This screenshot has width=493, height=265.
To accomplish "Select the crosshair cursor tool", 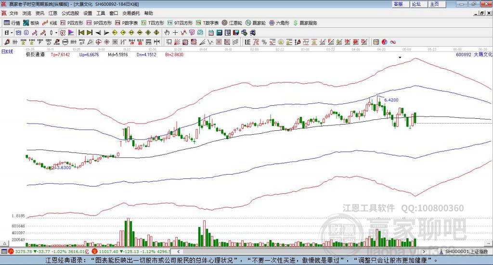I will 175,33.
